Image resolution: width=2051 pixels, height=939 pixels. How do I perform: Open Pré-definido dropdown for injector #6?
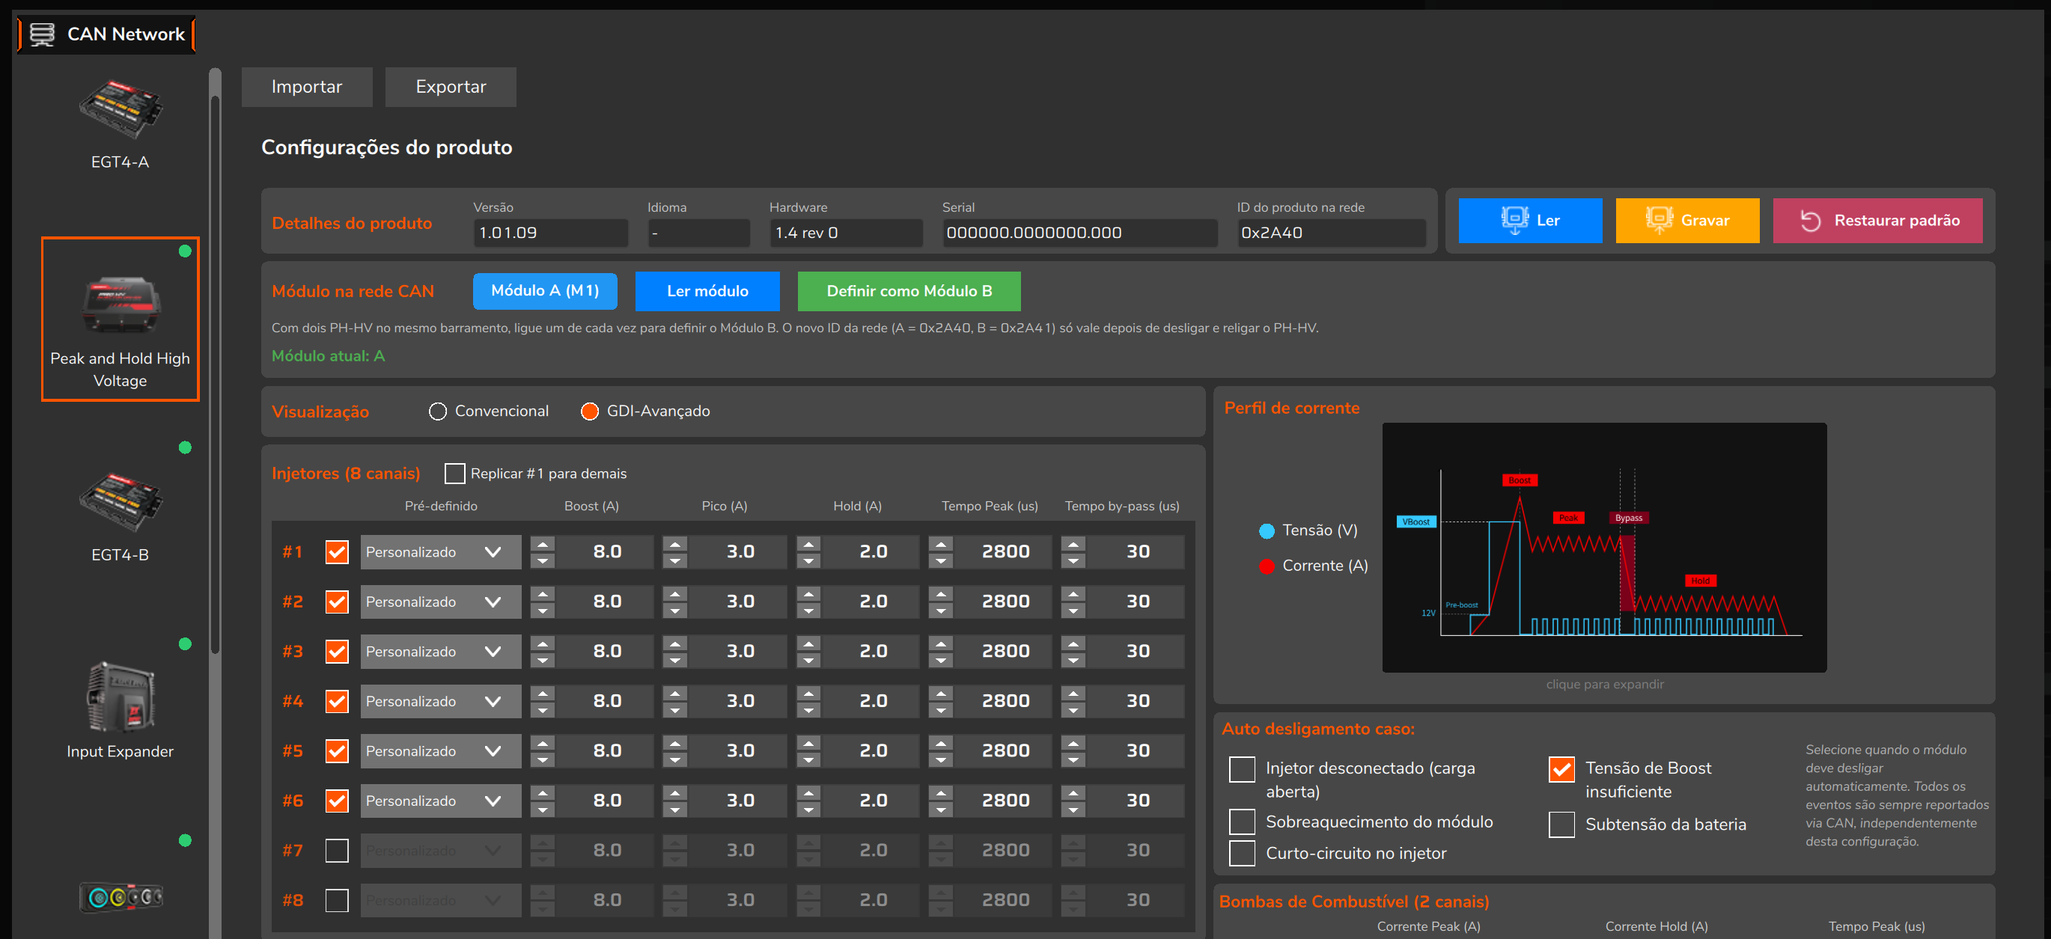(x=440, y=801)
